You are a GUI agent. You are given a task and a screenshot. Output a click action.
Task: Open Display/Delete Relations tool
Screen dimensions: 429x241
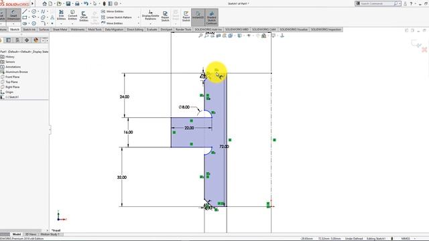150,15
